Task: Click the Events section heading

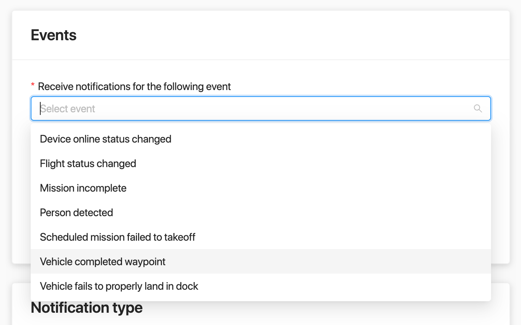Action: [54, 35]
